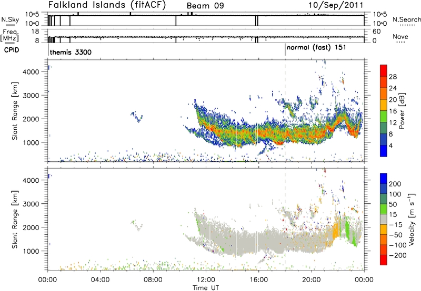Click the 'N.Sky' legend label

click(10, 19)
